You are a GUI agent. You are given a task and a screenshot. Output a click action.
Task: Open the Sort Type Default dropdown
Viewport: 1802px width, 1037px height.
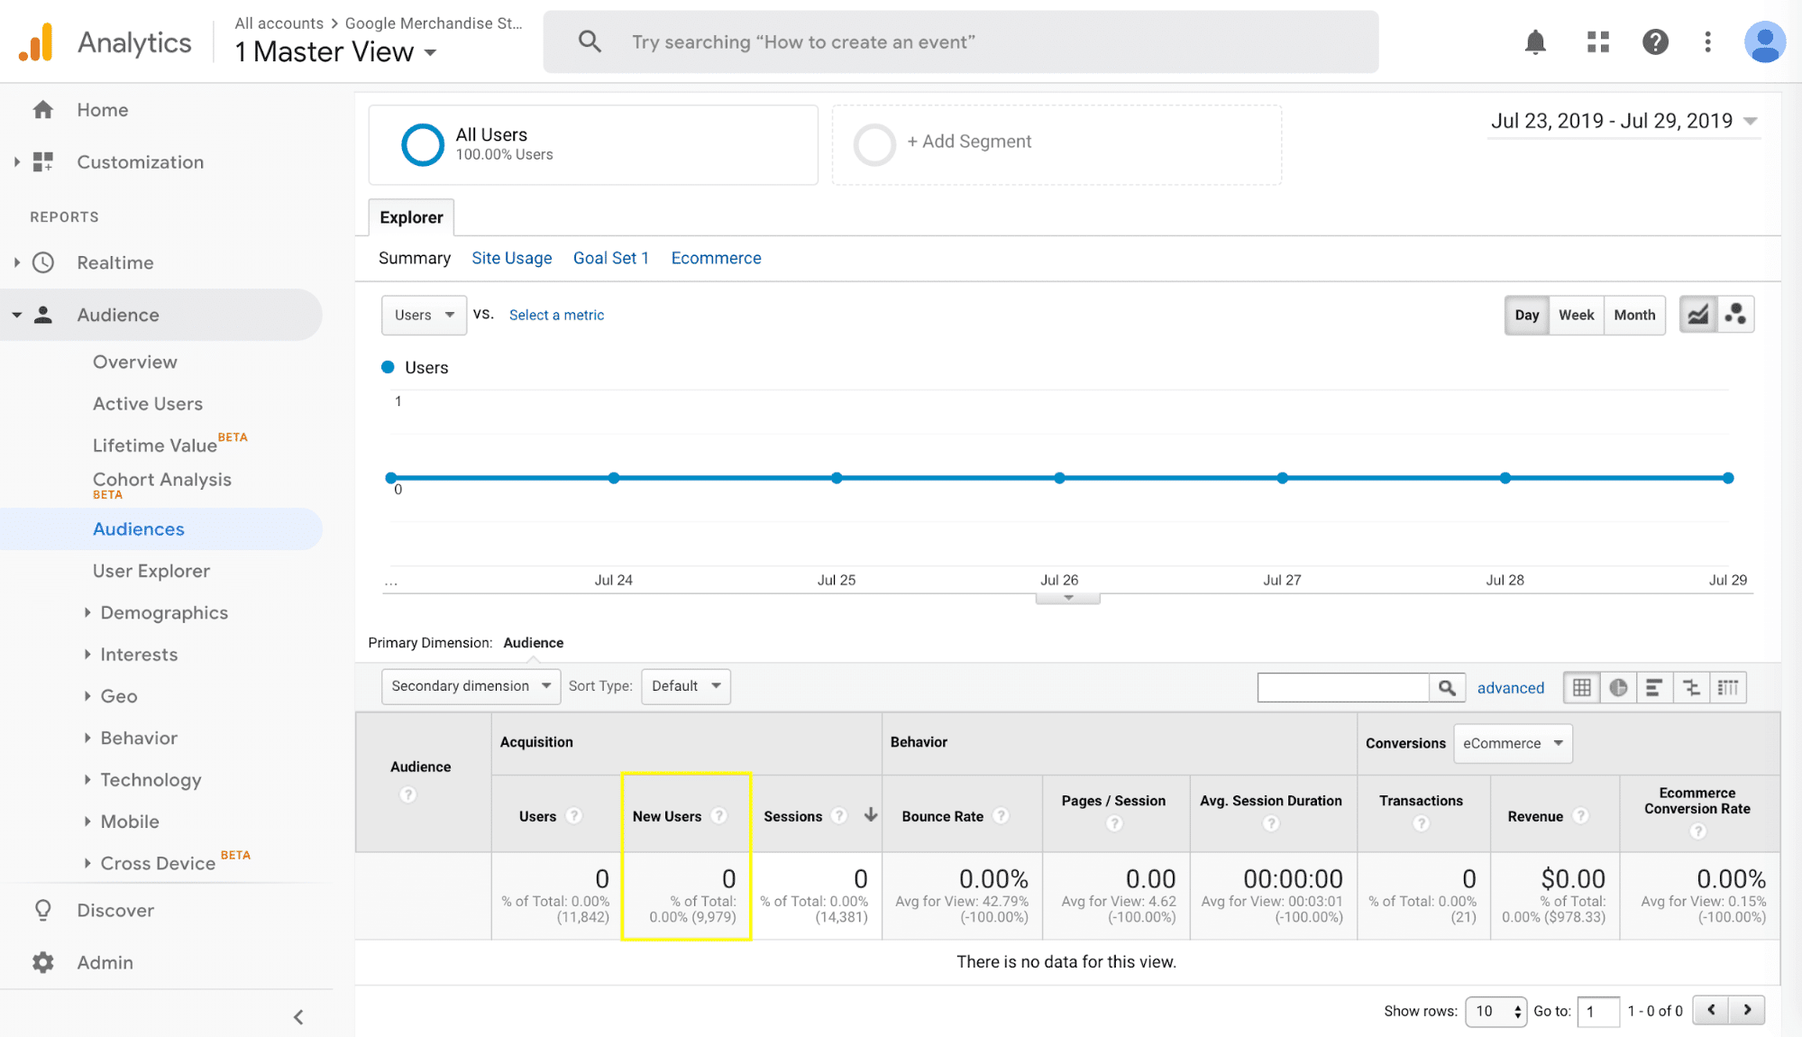686,686
